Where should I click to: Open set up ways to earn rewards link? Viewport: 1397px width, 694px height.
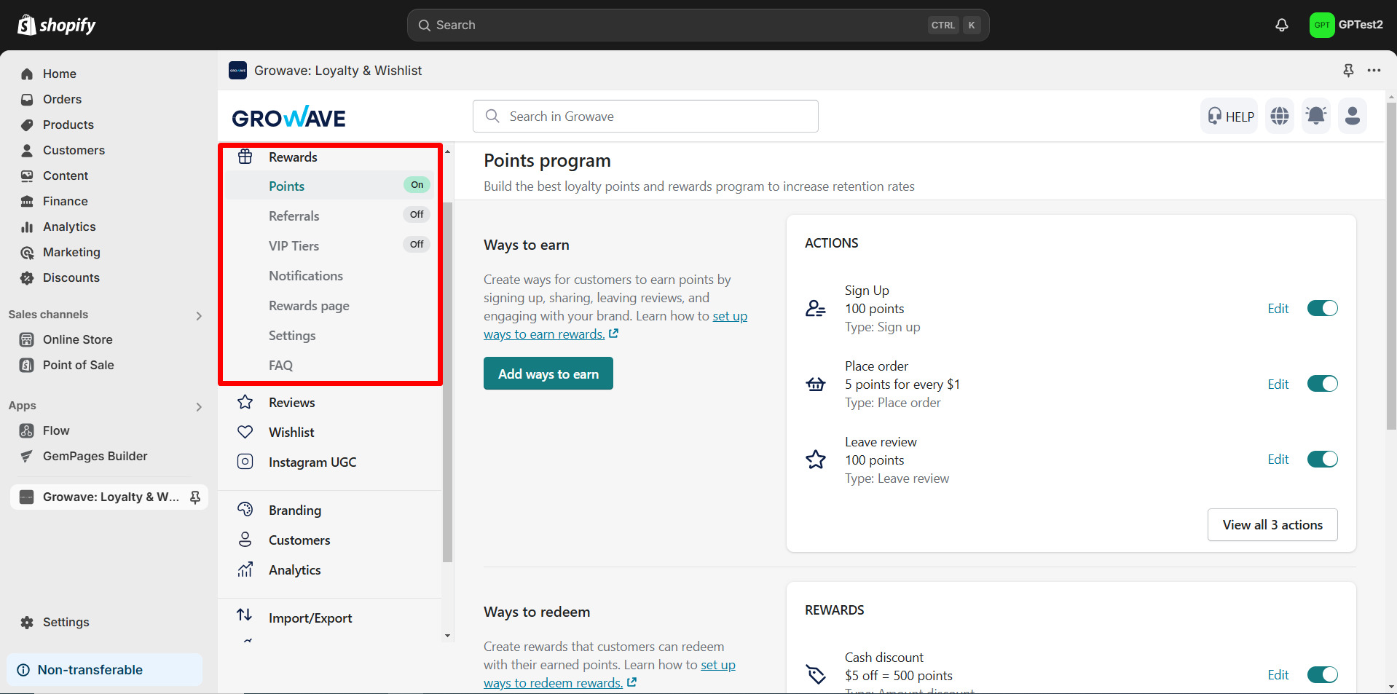coord(544,334)
